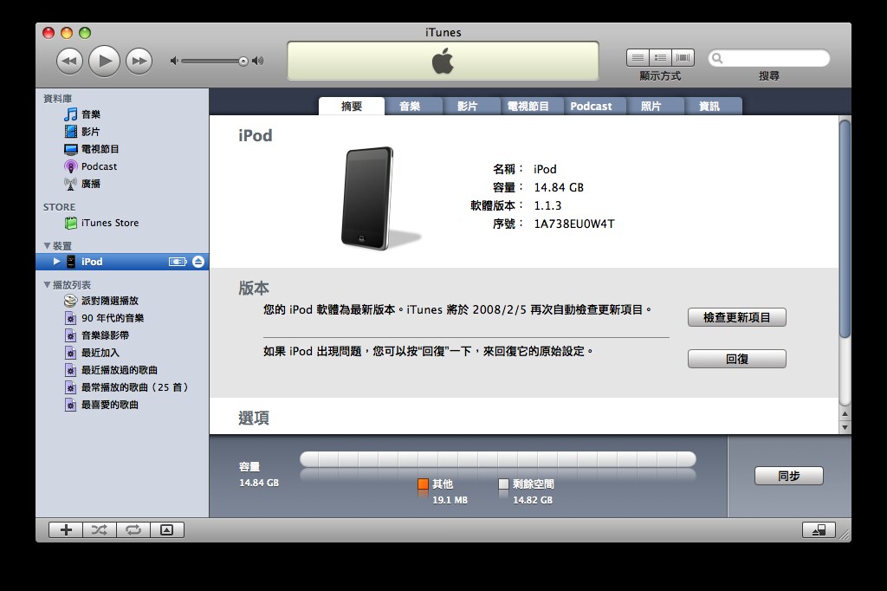Expand the iPod device item
Screen dimensions: 887x591
(x=56, y=261)
